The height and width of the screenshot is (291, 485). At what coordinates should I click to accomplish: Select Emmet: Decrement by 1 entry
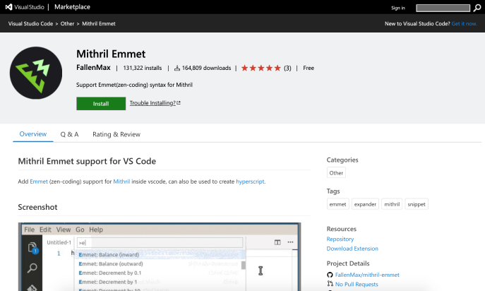(160, 282)
